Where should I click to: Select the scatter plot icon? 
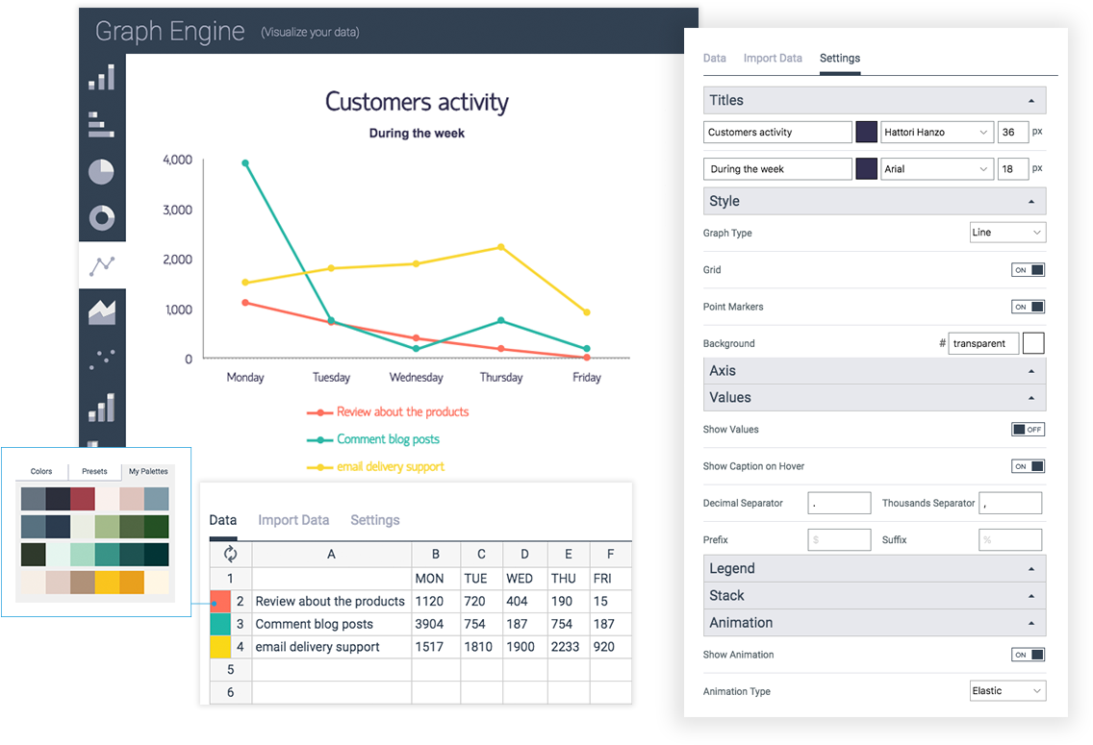click(102, 360)
